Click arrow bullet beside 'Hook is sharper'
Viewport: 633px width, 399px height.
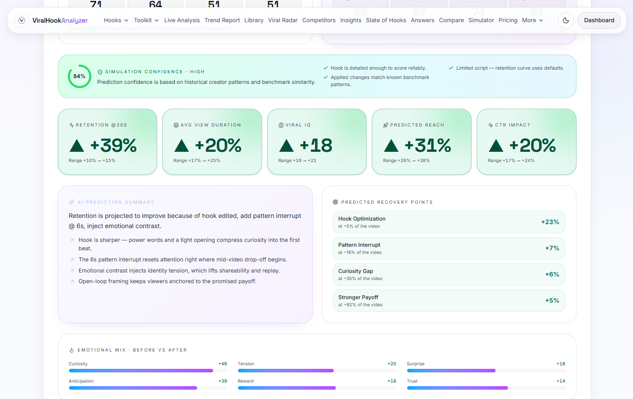point(72,240)
